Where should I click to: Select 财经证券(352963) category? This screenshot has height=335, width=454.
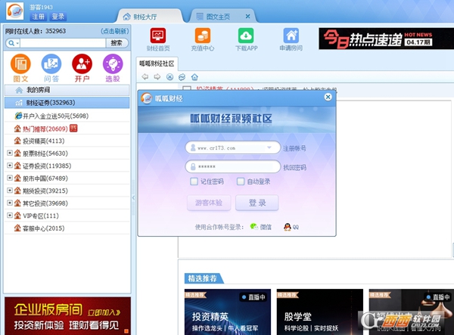click(x=67, y=103)
